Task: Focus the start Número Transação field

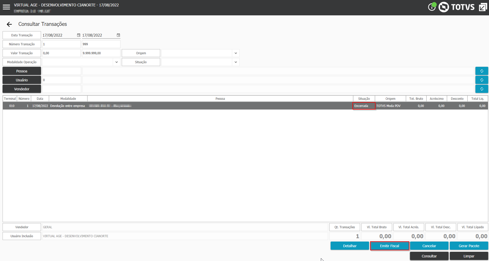Action: 62,44
